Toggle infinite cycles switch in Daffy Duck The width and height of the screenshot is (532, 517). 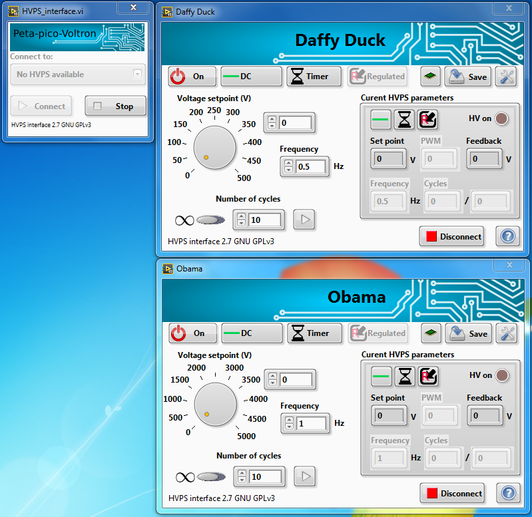(210, 220)
